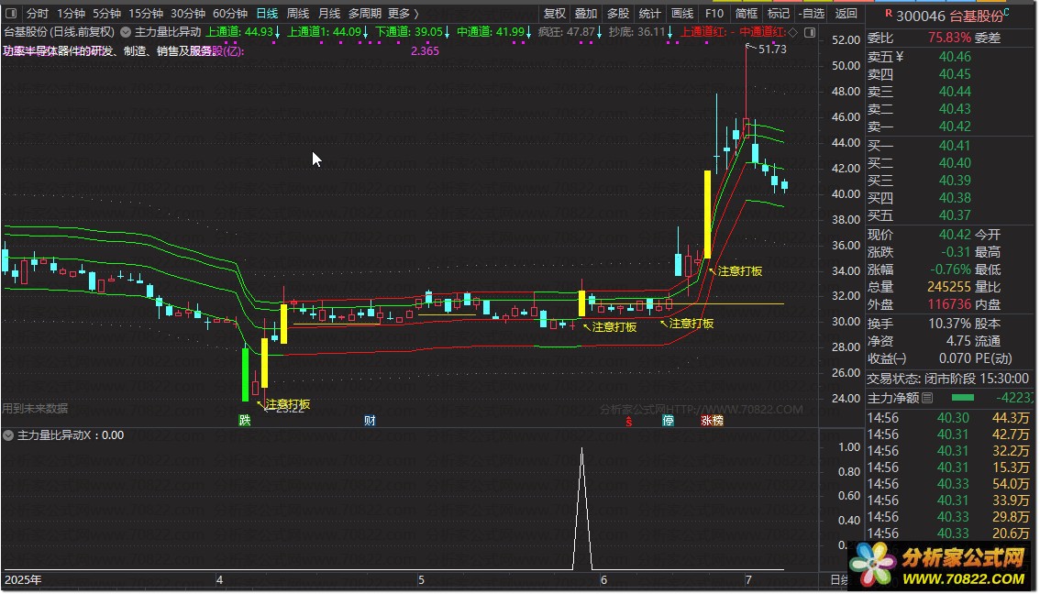Click the 注意打板 signal near 34.00 level
The height and width of the screenshot is (594, 1040).
coord(739,271)
